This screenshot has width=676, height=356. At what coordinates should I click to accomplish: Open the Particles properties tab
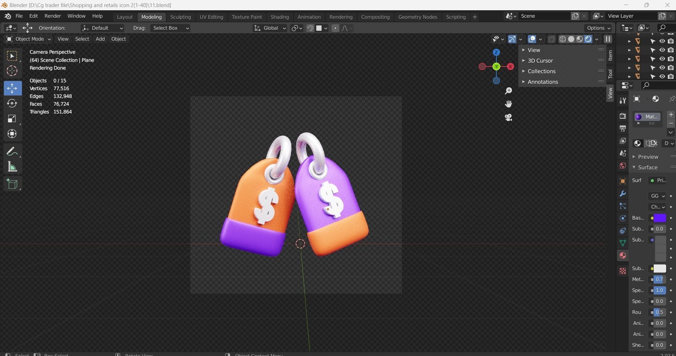pyautogui.click(x=623, y=206)
